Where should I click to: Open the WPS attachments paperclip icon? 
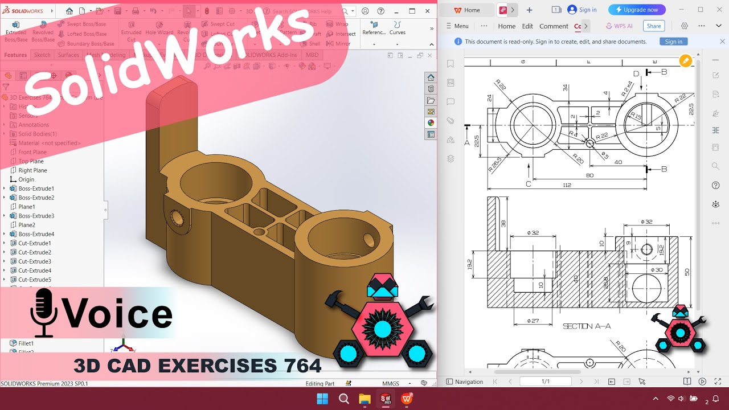coord(450,121)
